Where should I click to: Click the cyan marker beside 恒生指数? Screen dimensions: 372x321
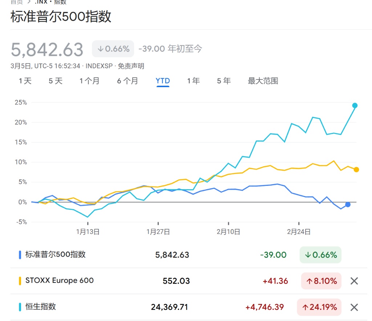point(20,307)
